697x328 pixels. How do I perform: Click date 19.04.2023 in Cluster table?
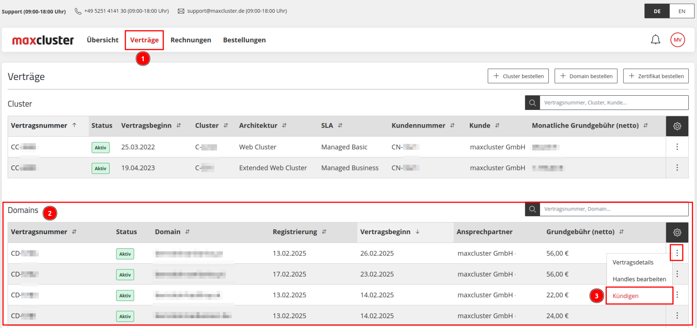pos(138,168)
